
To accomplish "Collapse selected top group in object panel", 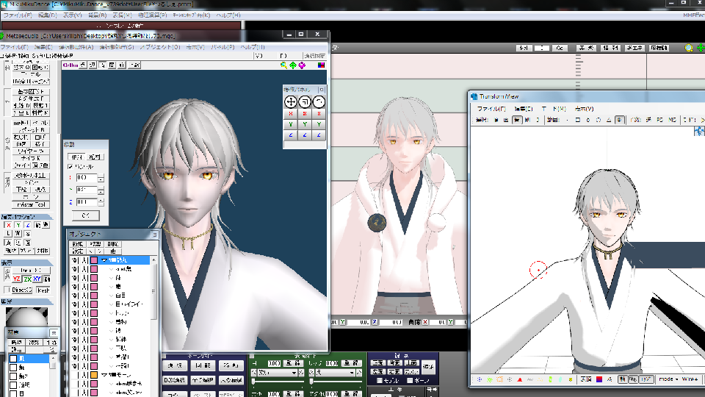I will [x=104, y=260].
